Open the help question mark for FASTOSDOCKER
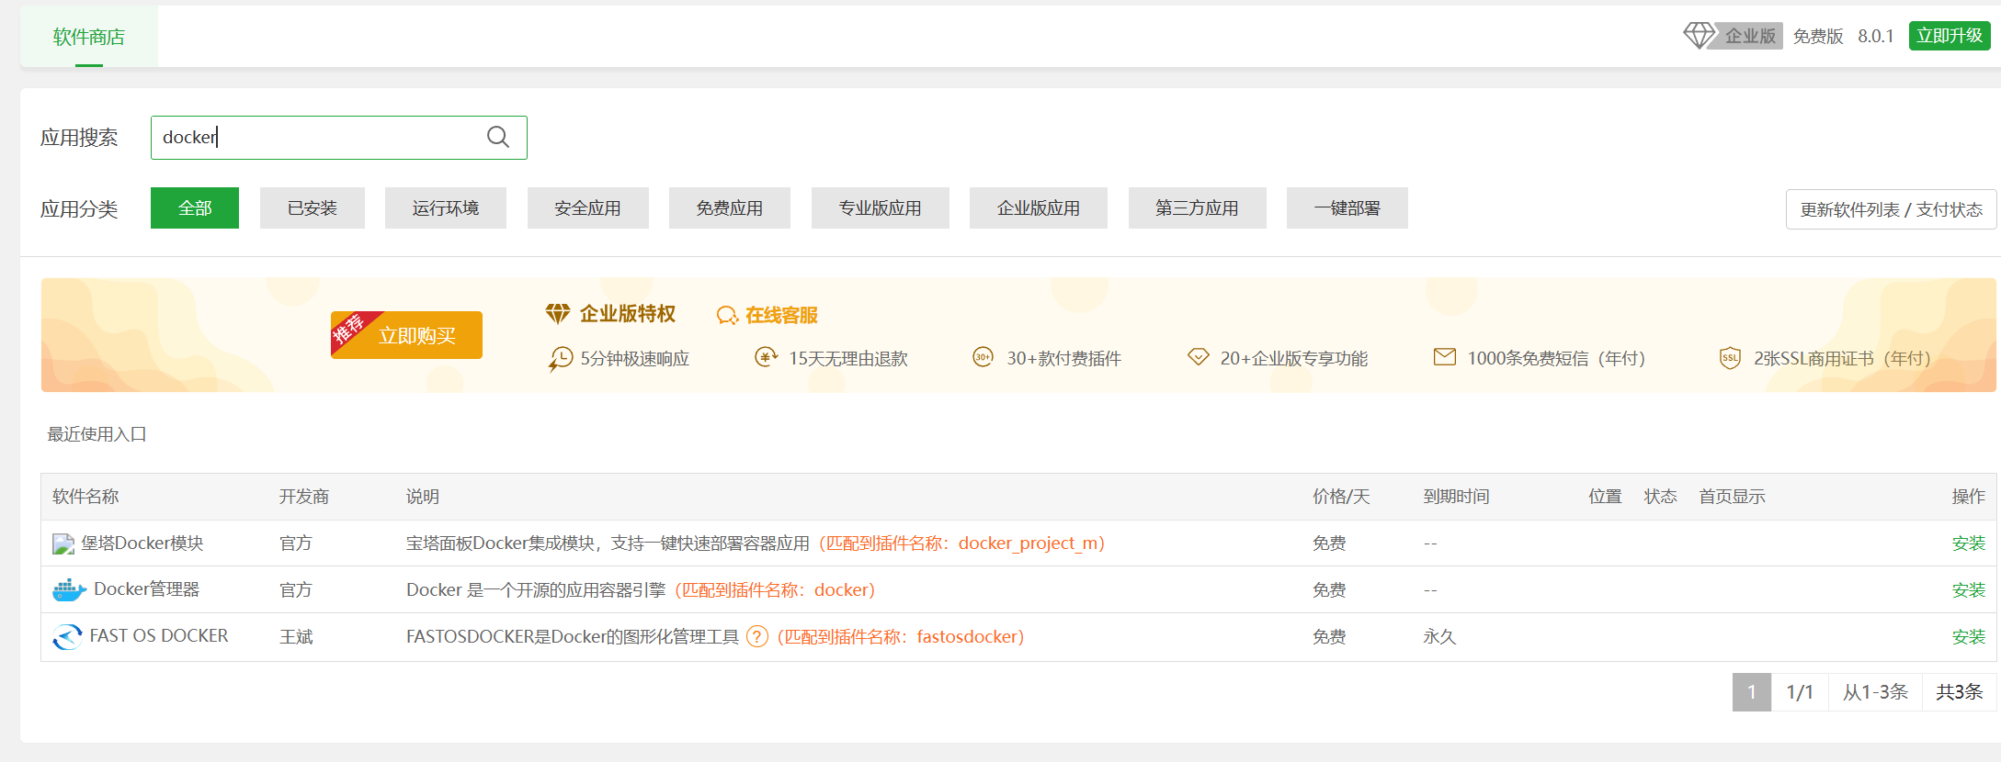The height and width of the screenshot is (762, 2001). coord(757,636)
